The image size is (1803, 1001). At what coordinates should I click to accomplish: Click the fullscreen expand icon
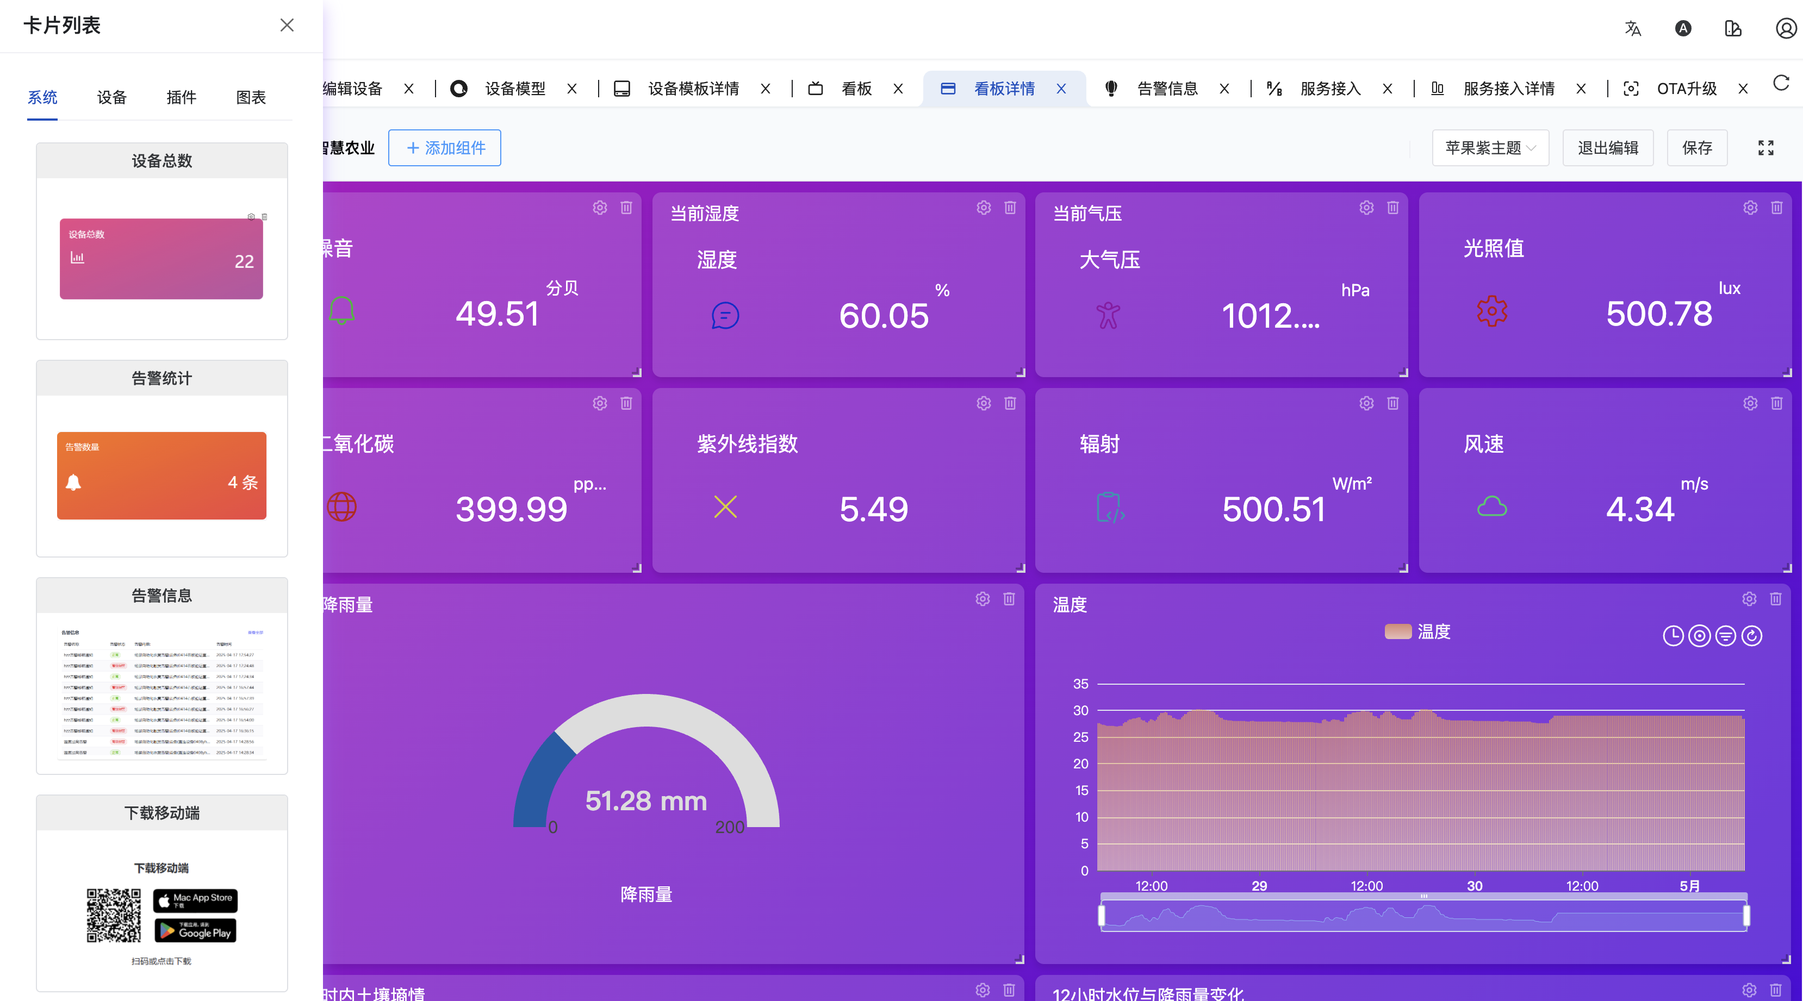point(1765,148)
